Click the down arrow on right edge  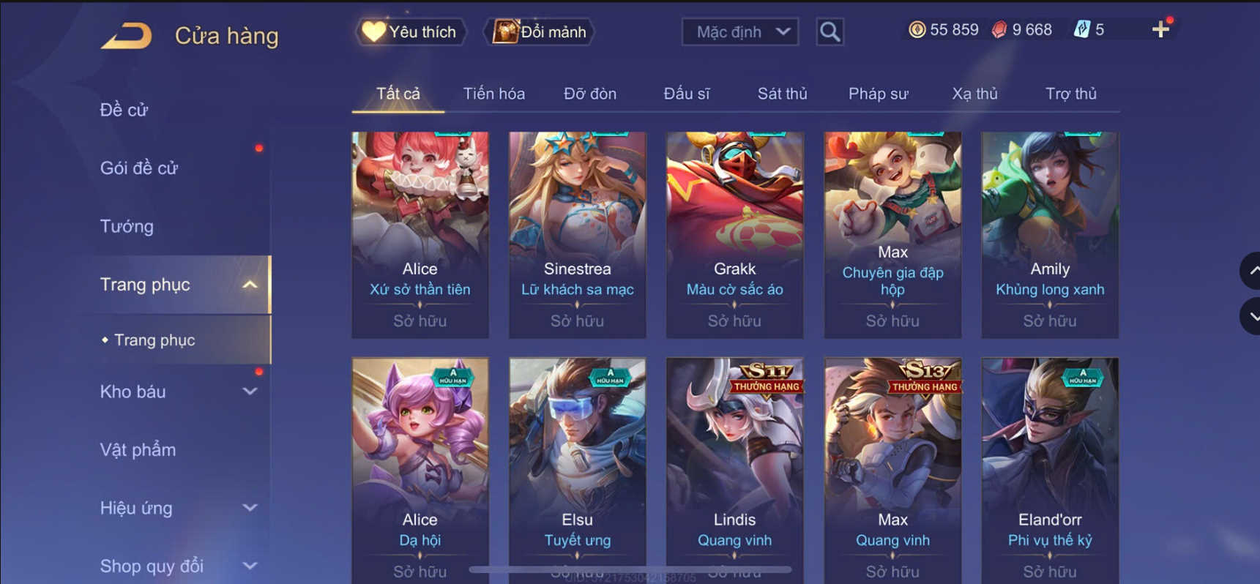pos(1251,316)
